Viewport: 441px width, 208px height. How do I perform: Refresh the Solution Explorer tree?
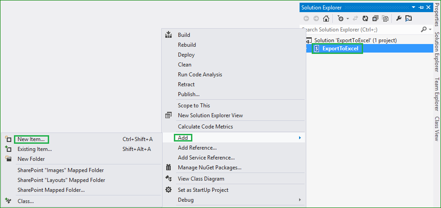(x=365, y=18)
